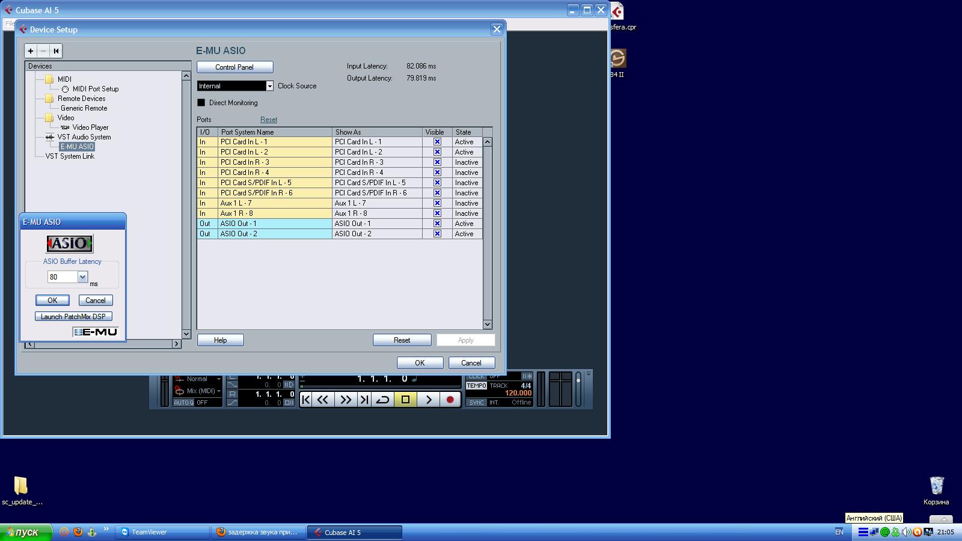Open the ASIO Buffer Latency dropdown arrow
The image size is (962, 541).
pos(82,277)
